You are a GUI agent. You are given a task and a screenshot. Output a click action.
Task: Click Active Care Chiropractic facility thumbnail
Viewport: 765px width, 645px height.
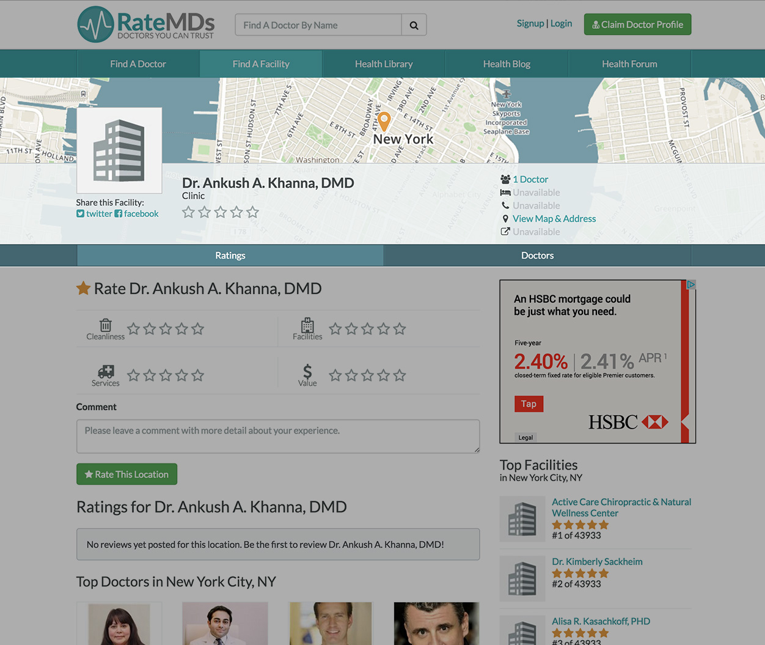pos(522,519)
